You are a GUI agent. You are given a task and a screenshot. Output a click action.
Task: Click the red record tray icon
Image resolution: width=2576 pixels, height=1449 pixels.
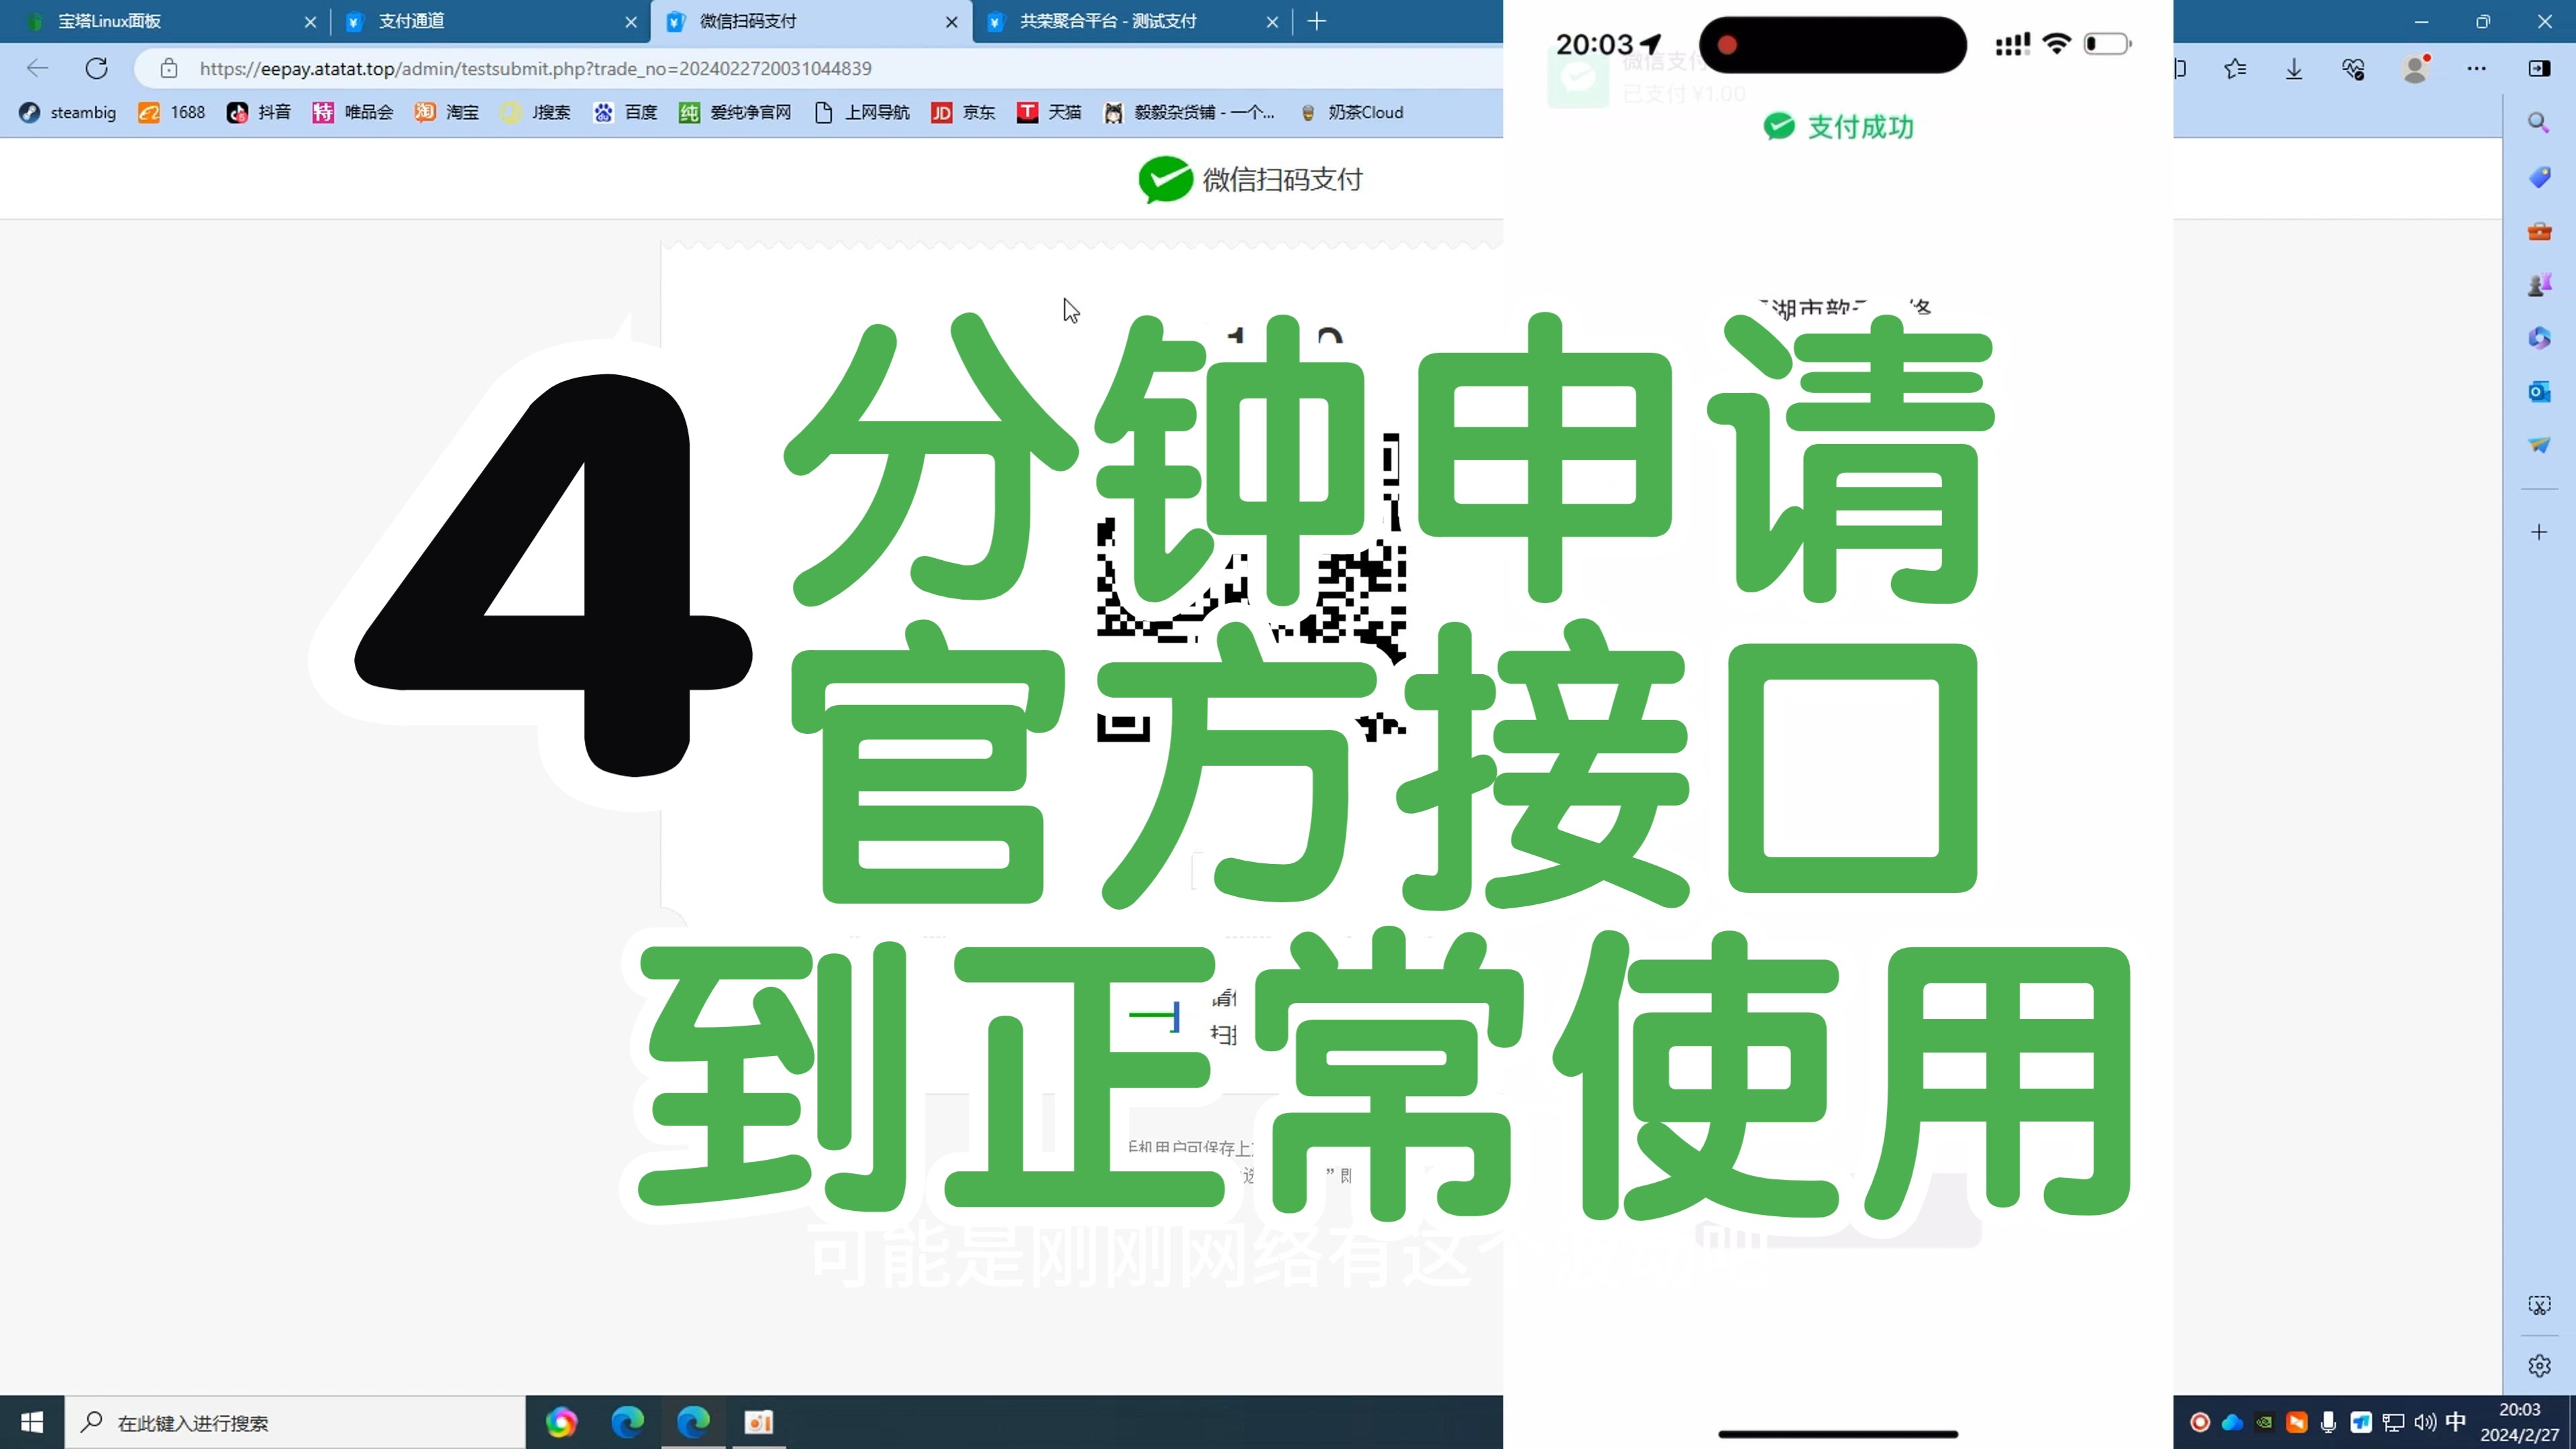point(2200,1422)
